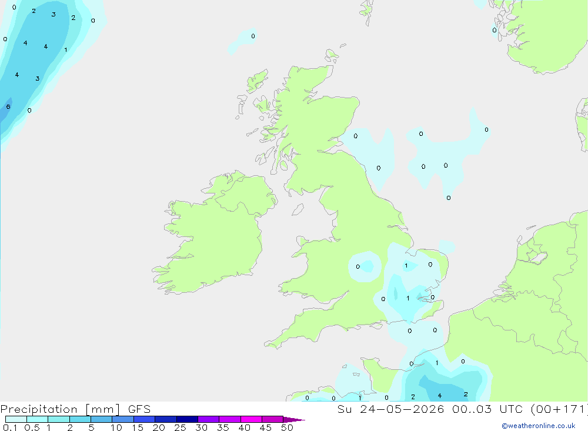The image size is (588, 431).
Task: Click the 40–45 mm magenta legend swatch
Action: tap(251, 419)
